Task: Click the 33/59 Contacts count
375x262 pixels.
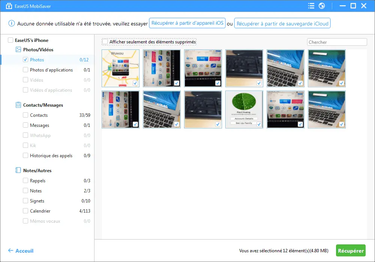Action: tap(85, 115)
